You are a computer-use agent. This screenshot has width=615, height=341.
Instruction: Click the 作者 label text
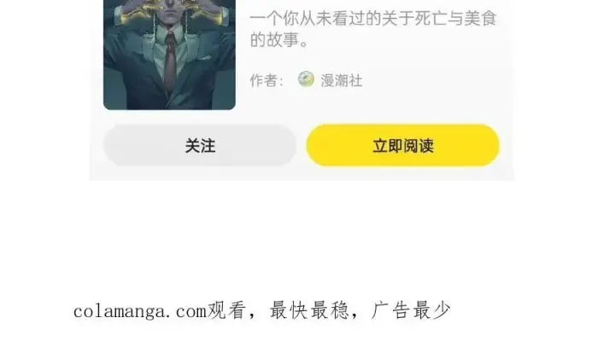click(x=266, y=81)
